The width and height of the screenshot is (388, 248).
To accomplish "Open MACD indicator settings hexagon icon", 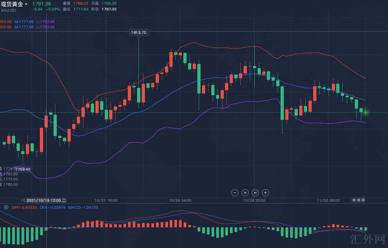I will (x=6, y=208).
